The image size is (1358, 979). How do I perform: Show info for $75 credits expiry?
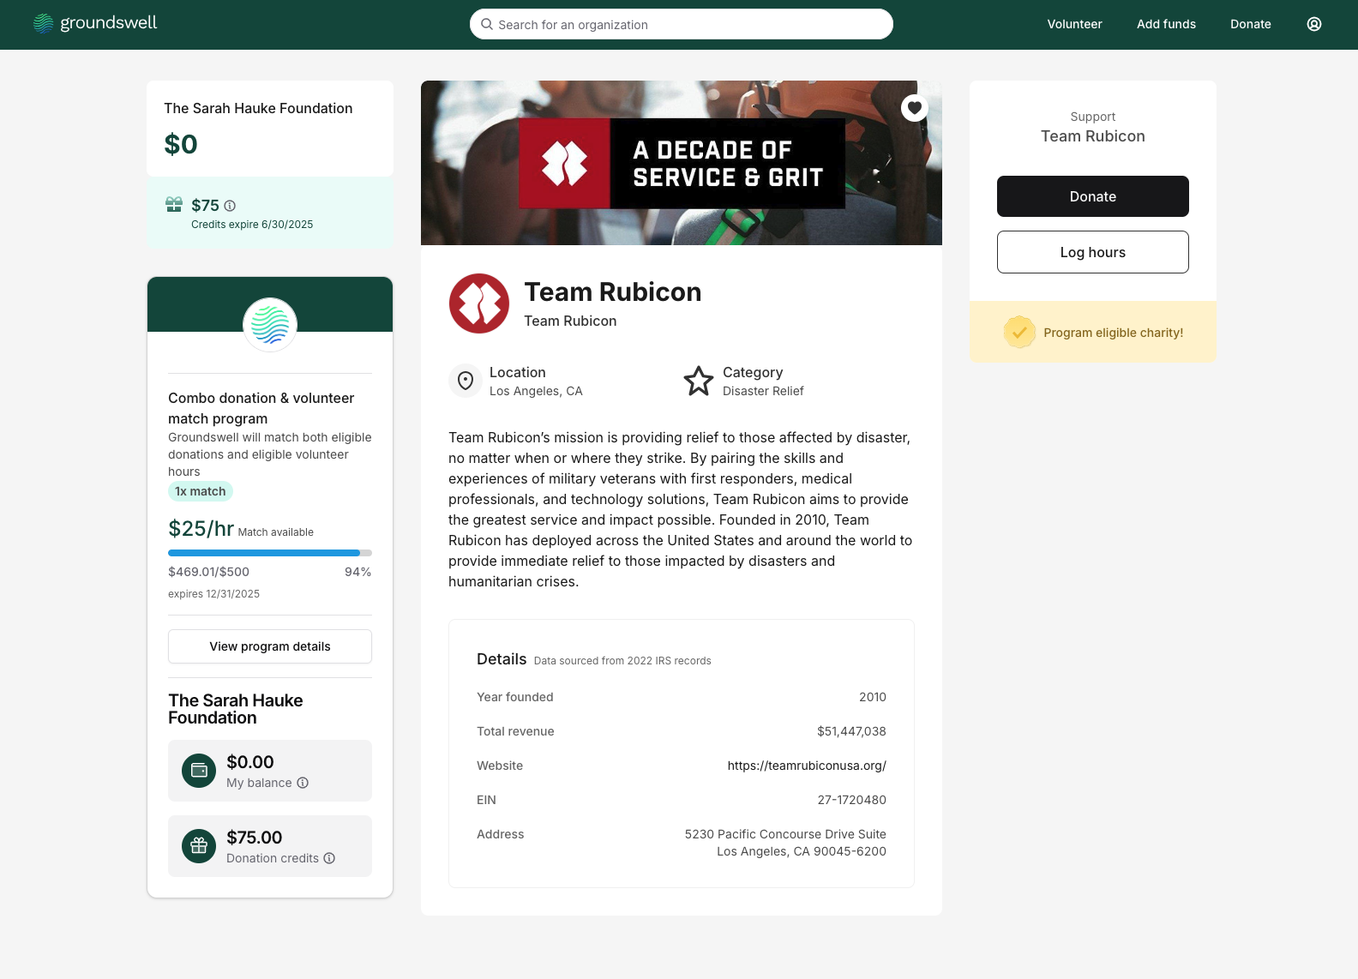pyautogui.click(x=230, y=206)
